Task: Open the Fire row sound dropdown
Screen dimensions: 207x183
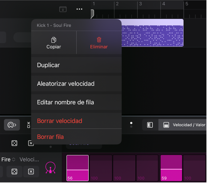Action: coord(8,160)
